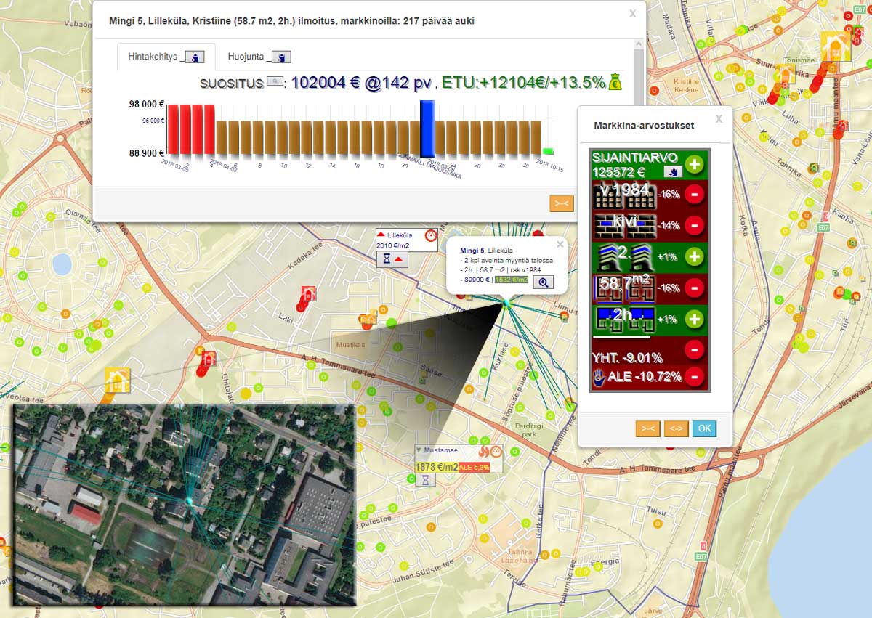Image resolution: width=872 pixels, height=618 pixels.
Task: Select the small green bar at chart end
Action: tap(548, 151)
